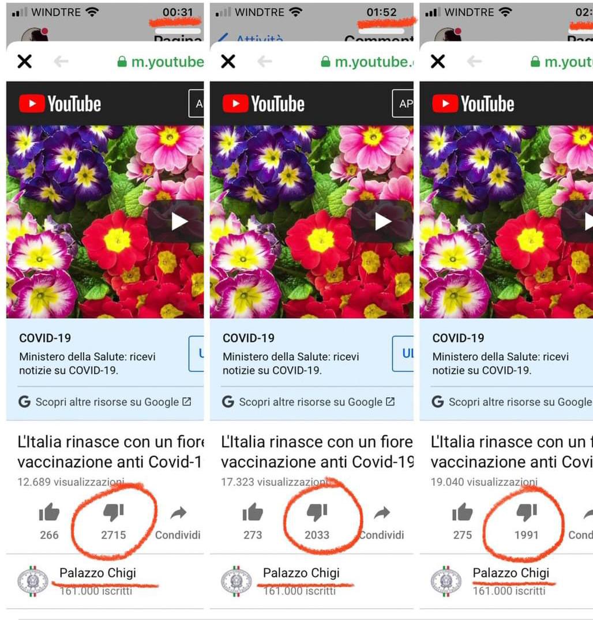This screenshot has width=593, height=634.
Task: Tap the thumbs-down icon above 2715
Action: coord(114,513)
